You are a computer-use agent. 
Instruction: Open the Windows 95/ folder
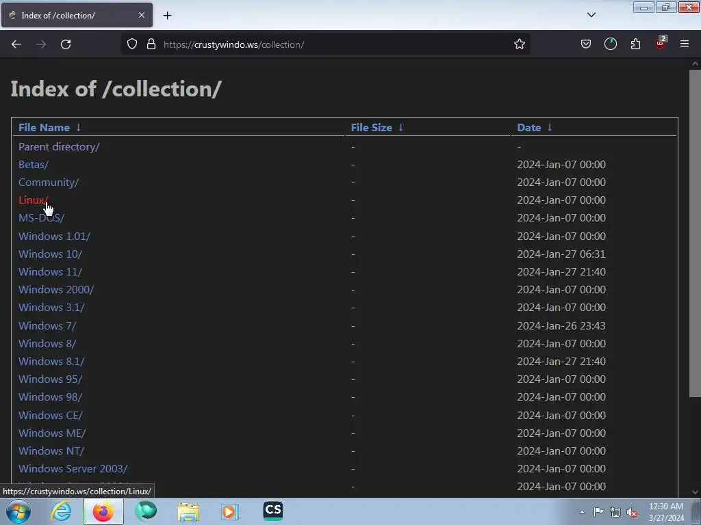[50, 379]
